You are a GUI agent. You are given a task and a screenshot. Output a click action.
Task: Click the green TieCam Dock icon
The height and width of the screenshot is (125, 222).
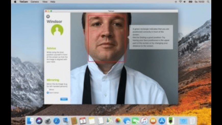[171, 121]
